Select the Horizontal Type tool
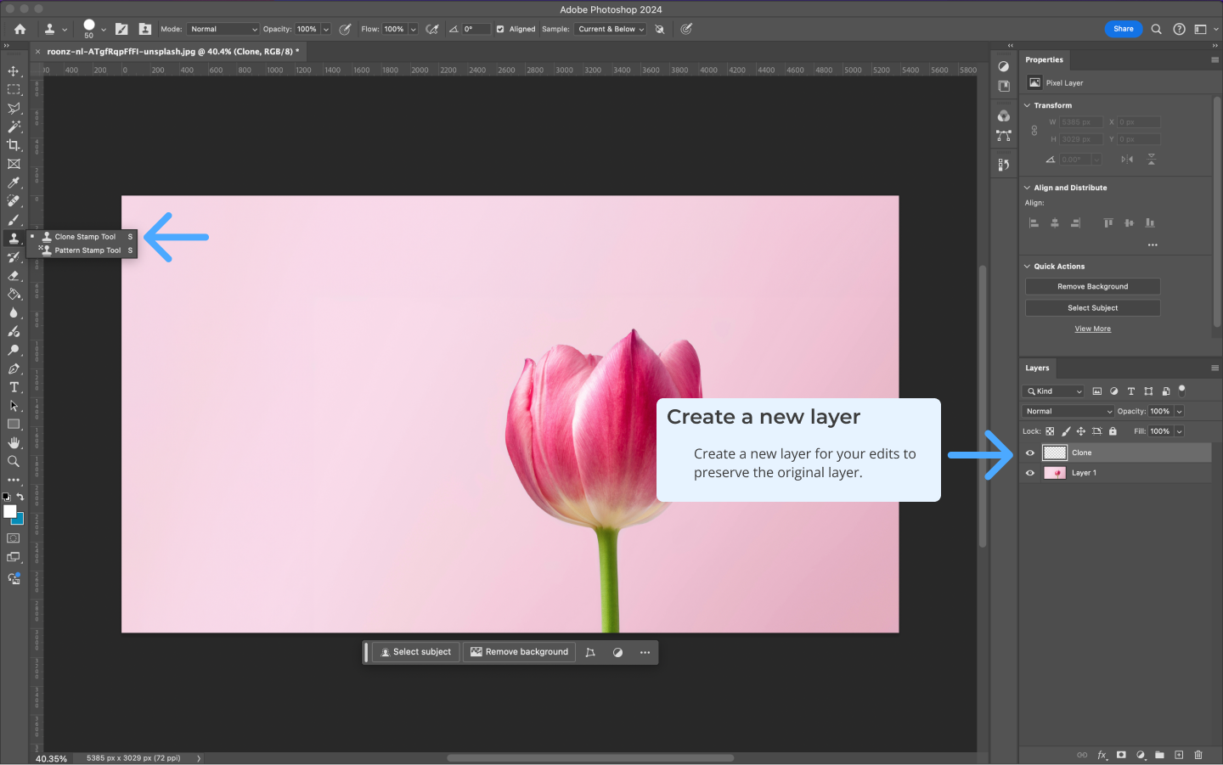Image resolution: width=1223 pixels, height=765 pixels. click(14, 387)
